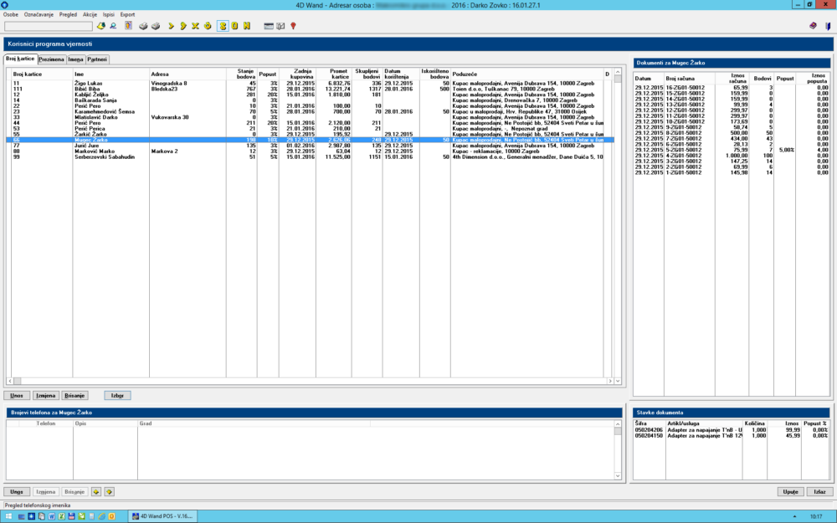Click the card window icon in toolbar
Image resolution: width=837 pixels, height=523 pixels.
[x=269, y=26]
